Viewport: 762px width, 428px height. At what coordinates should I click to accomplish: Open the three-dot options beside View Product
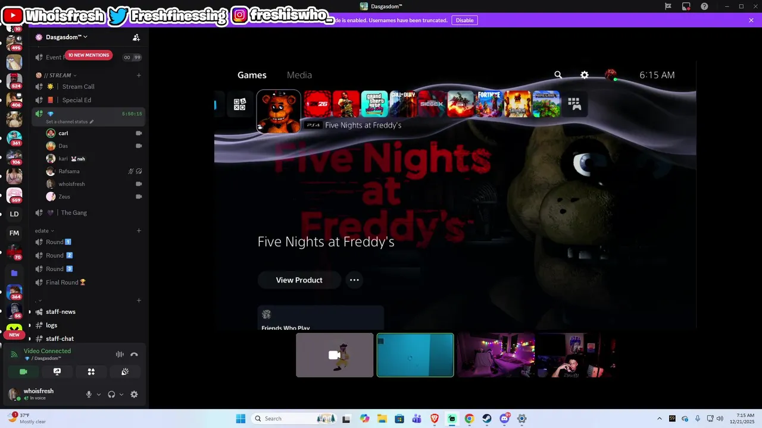tap(354, 280)
